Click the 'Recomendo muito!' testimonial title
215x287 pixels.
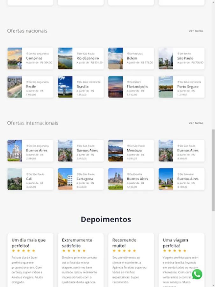point(124,243)
